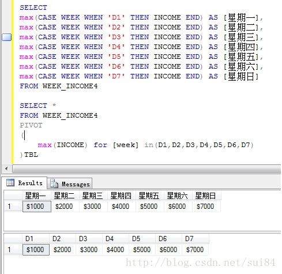Click the [星期四] alias in the editor
The width and height of the screenshot is (282, 274).
click(241, 47)
